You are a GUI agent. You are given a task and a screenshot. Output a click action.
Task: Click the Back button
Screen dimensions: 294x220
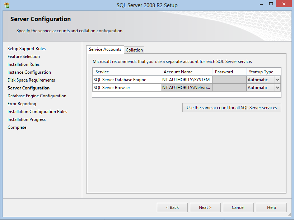[x=172, y=207]
